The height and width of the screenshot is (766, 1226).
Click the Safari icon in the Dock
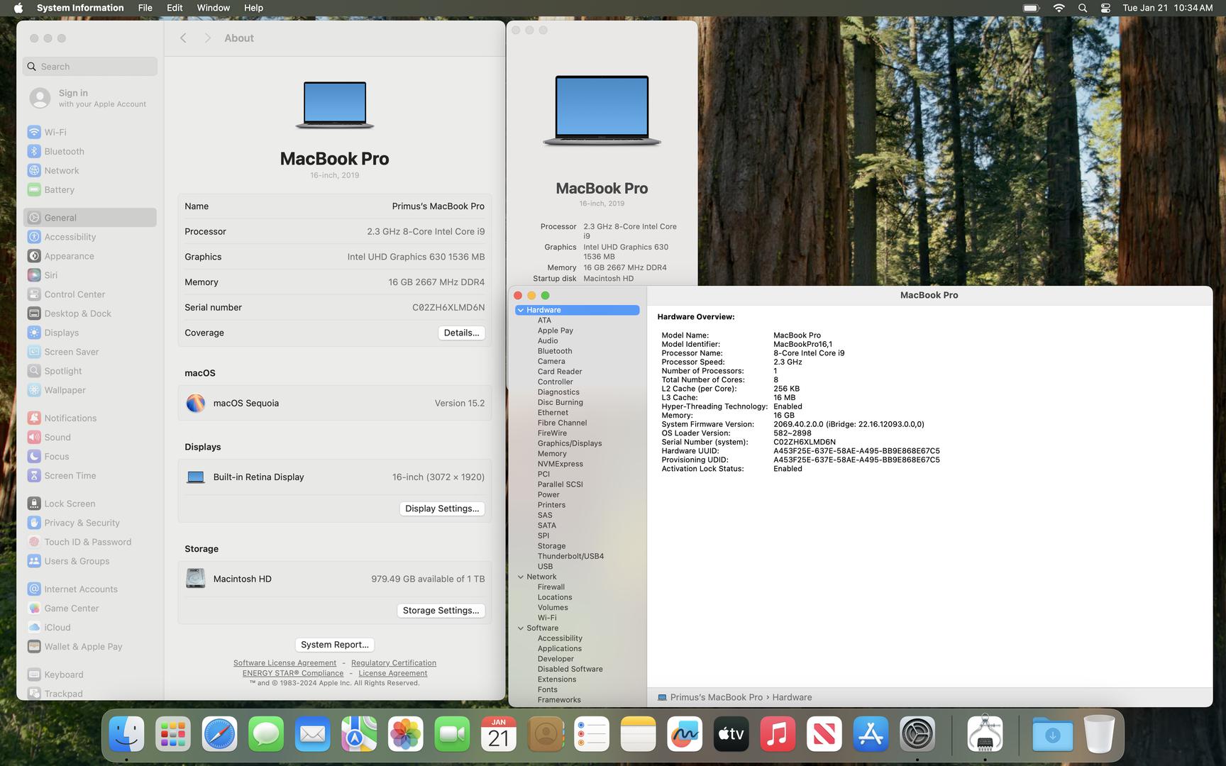coord(219,734)
